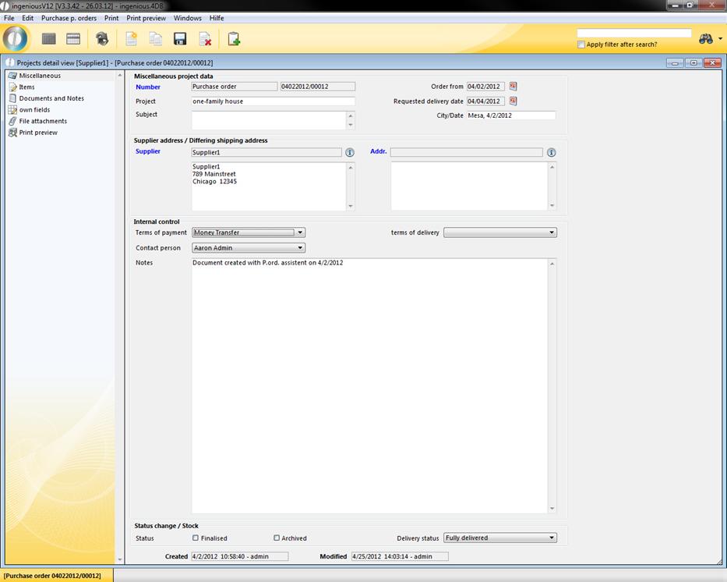Open the Windows menu in menu bar
Viewport: 727px width, 582px height.
coord(187,18)
